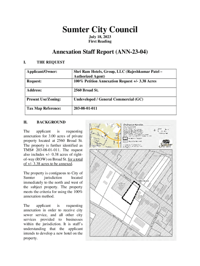Click the hatched City of Sumter Limits swatch
The width and height of the screenshot is (200, 266).
[126, 141]
